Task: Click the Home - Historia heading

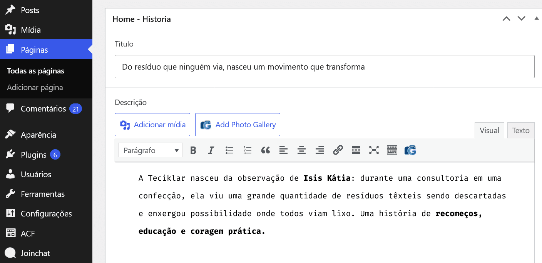Action: click(x=142, y=19)
